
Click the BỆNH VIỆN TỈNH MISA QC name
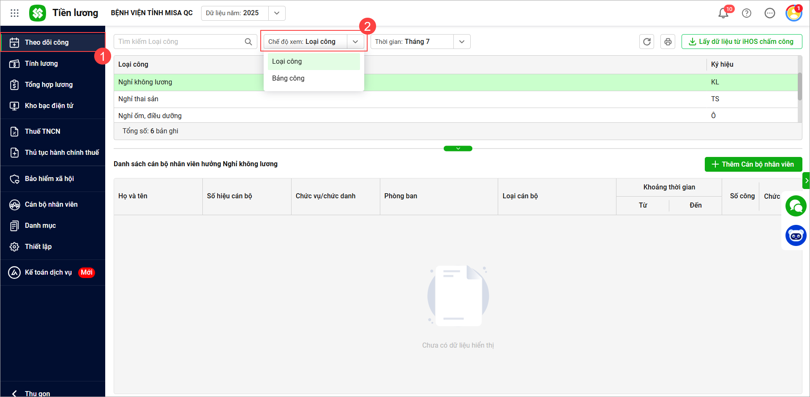click(152, 13)
